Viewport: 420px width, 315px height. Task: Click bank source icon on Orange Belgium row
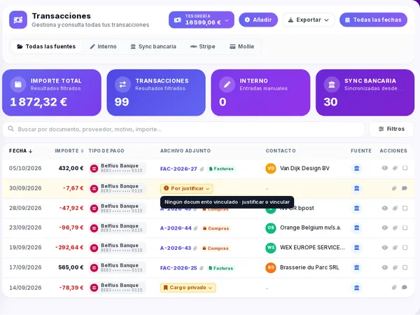tap(356, 227)
